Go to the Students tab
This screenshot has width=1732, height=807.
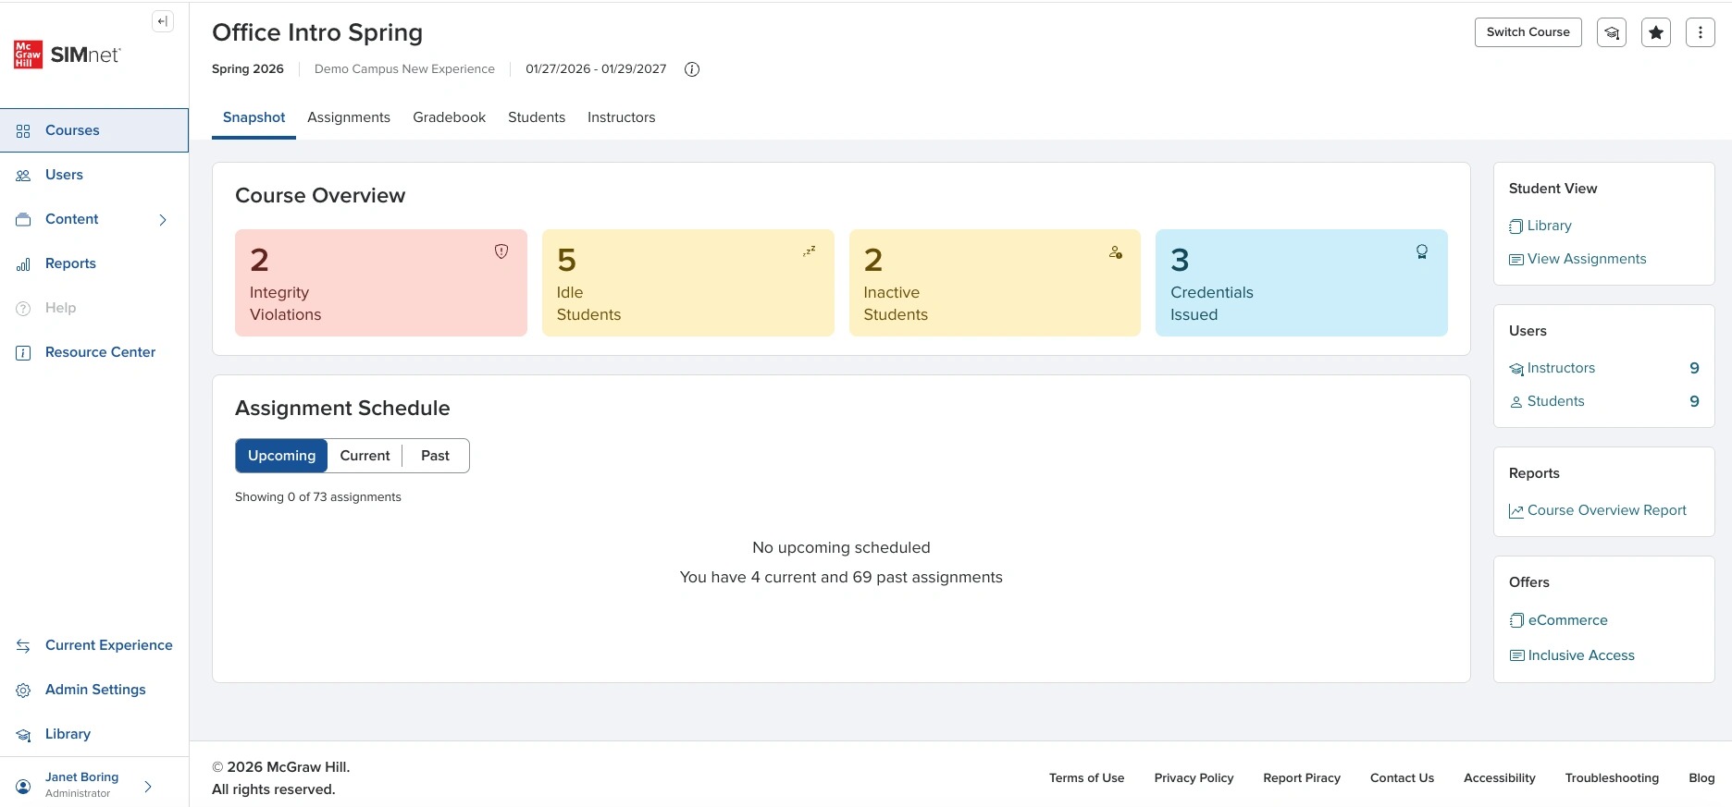coord(537,117)
